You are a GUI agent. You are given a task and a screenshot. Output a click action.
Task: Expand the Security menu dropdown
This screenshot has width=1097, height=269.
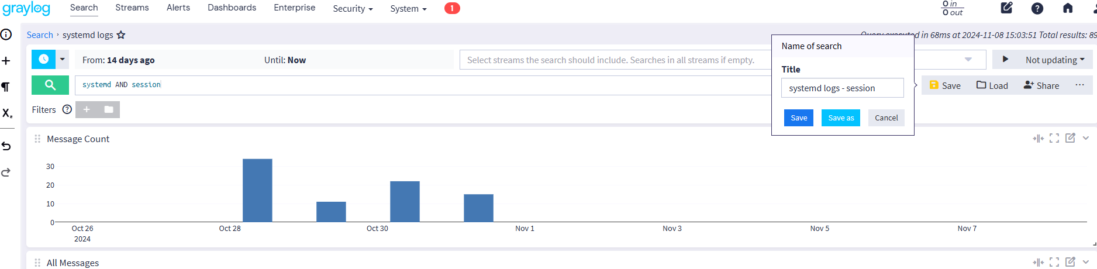pyautogui.click(x=353, y=8)
